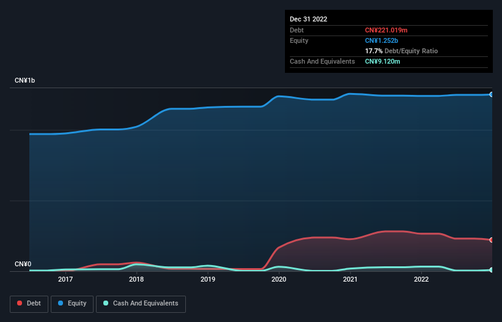Select the 2021 x-axis label
The width and height of the screenshot is (502, 322).
[x=350, y=279]
